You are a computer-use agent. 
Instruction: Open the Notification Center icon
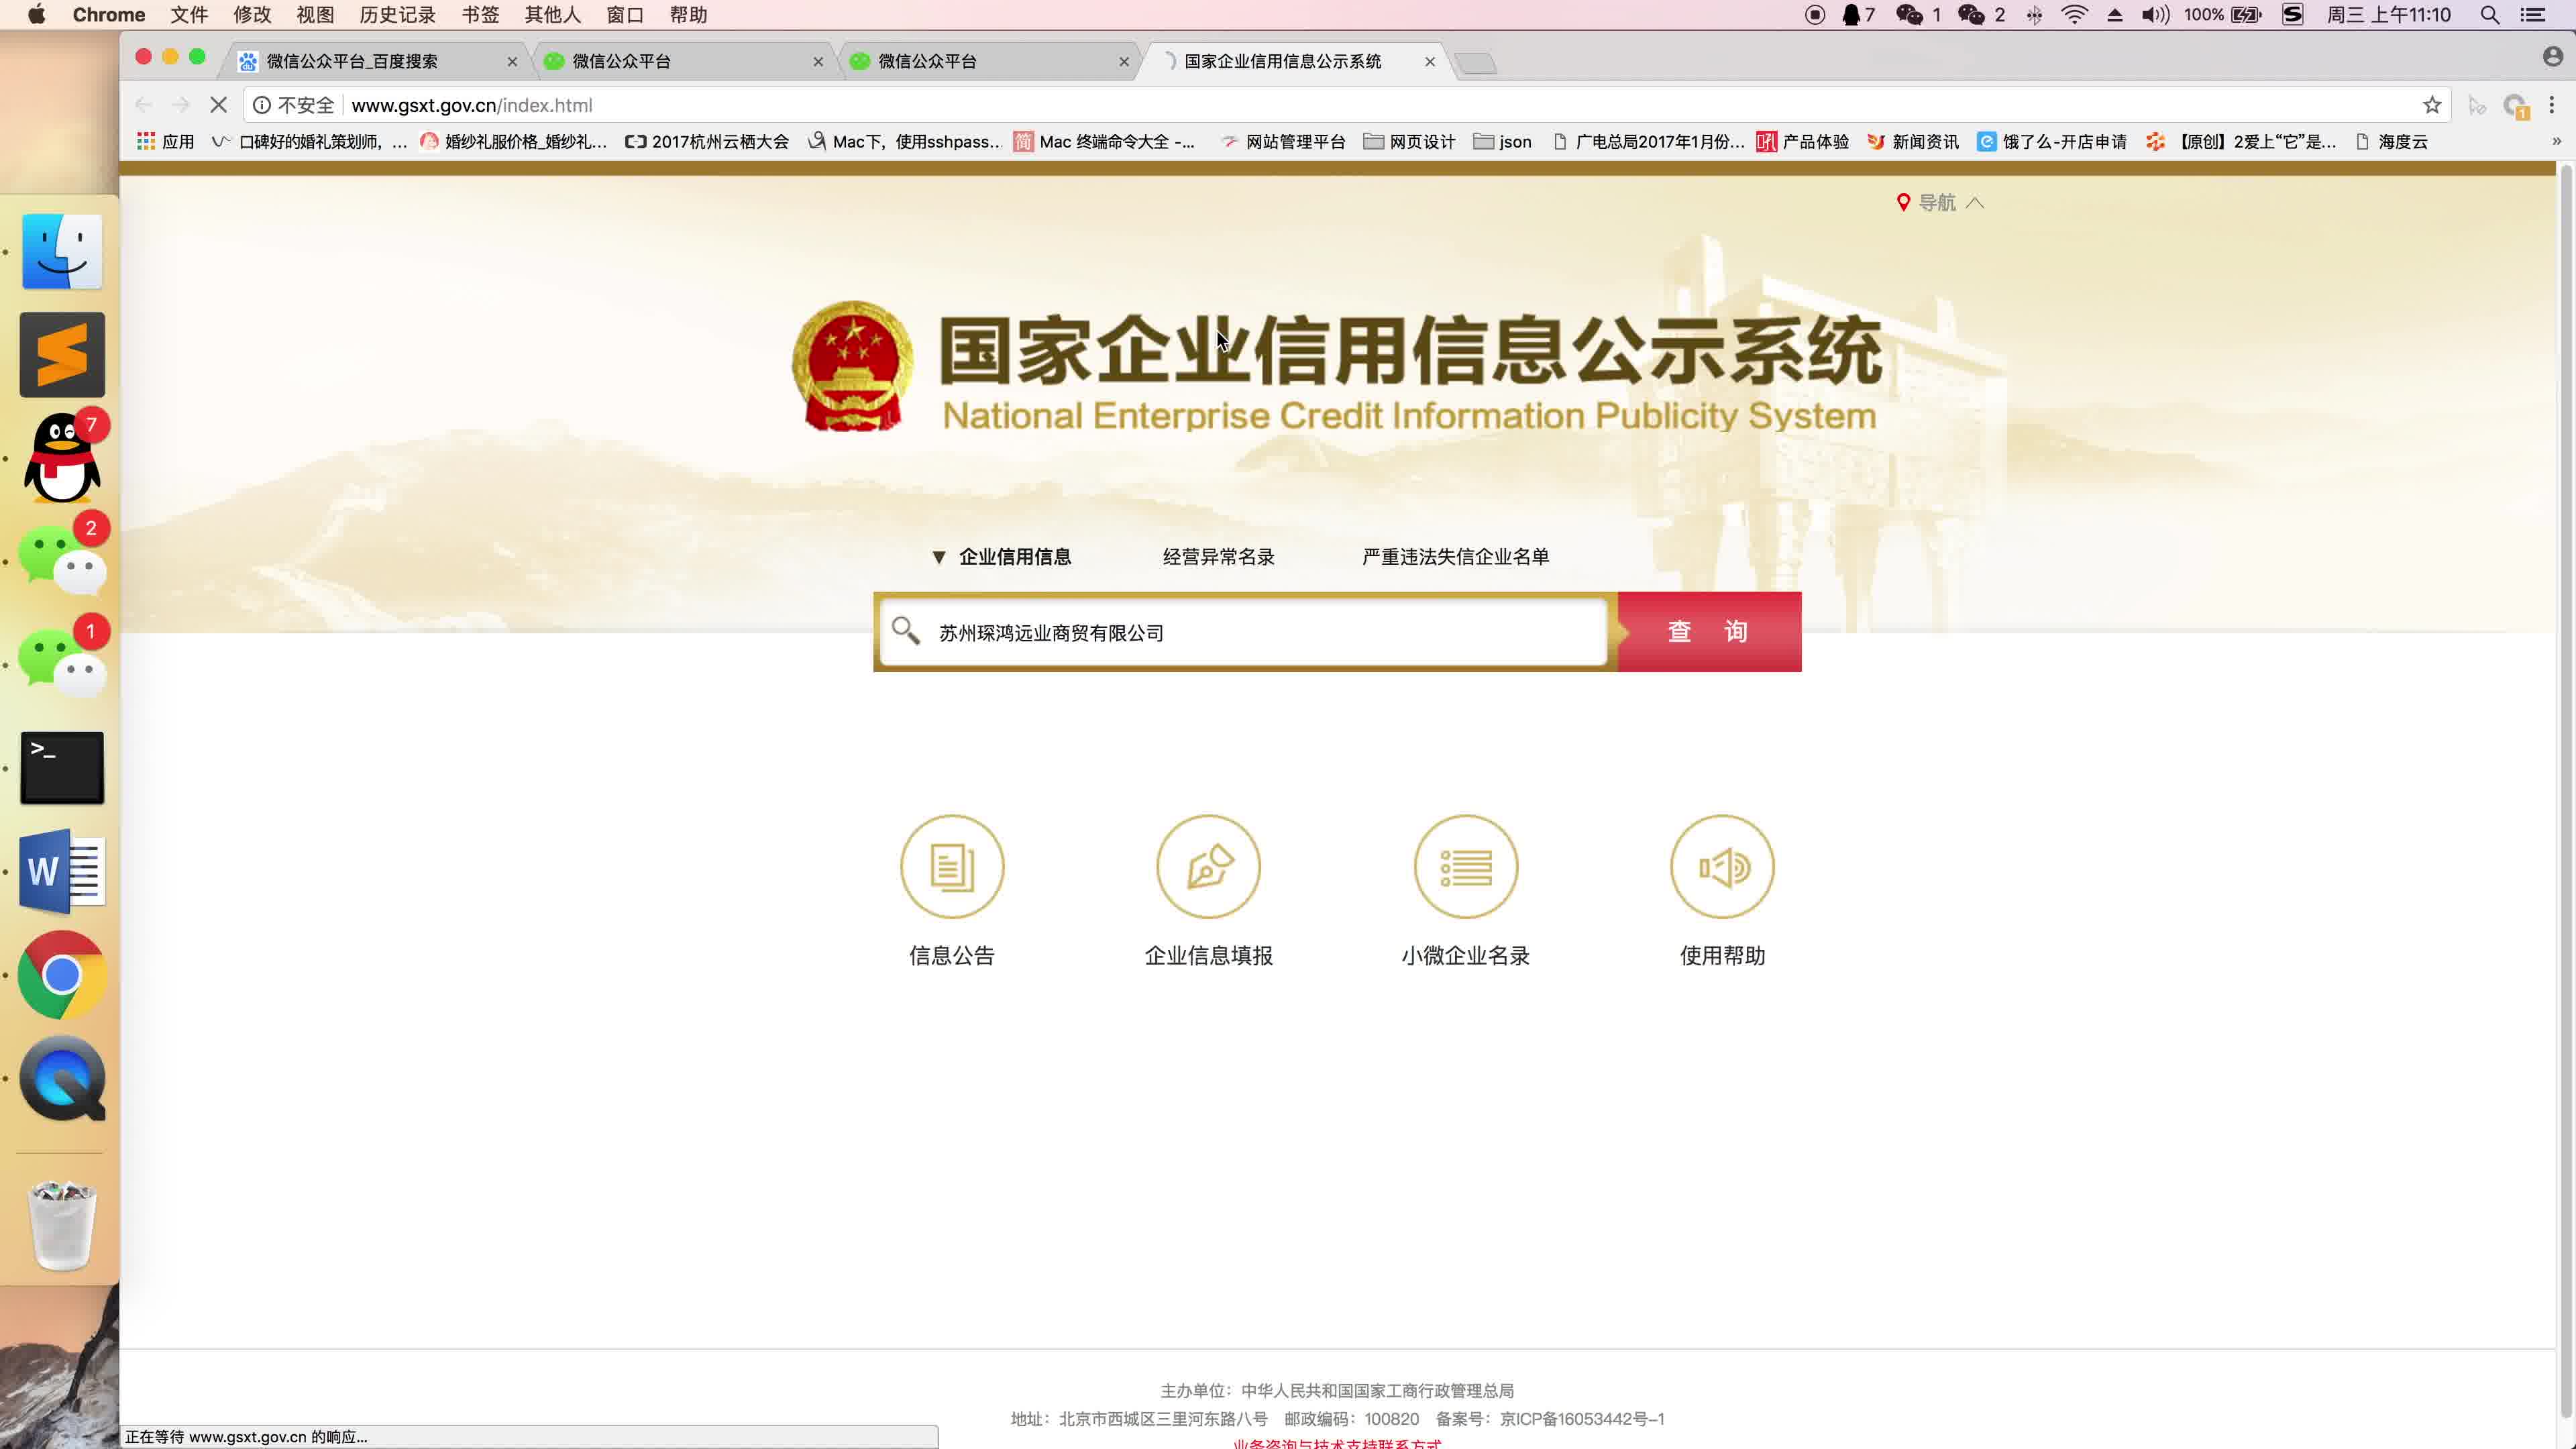click(x=2532, y=15)
